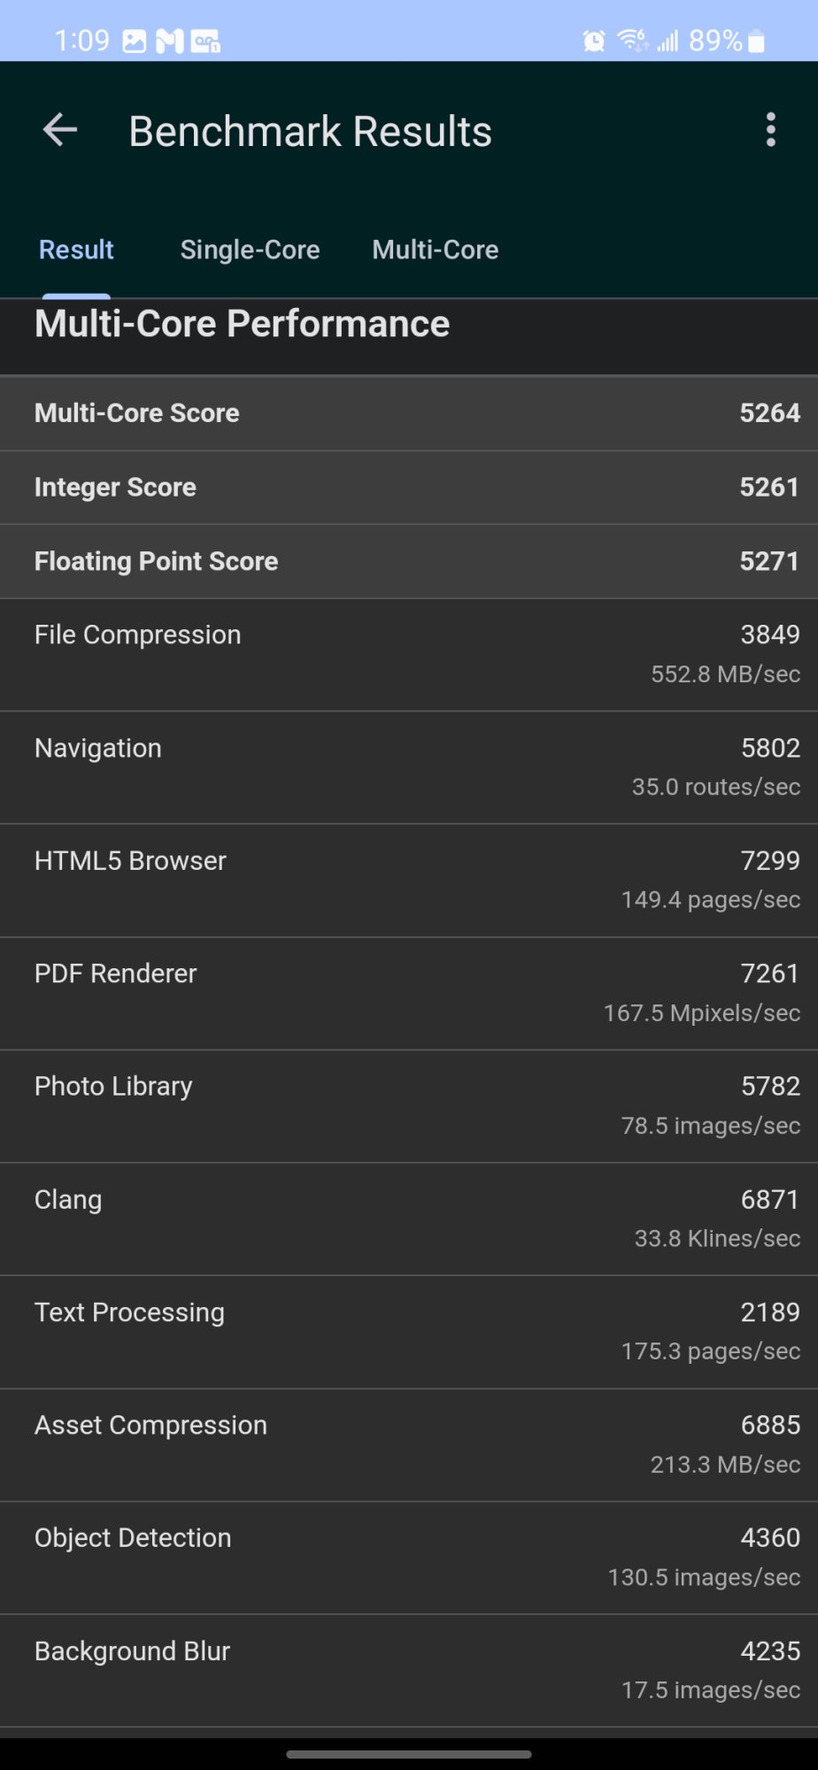Tap the Multi-Core Score row

click(409, 413)
